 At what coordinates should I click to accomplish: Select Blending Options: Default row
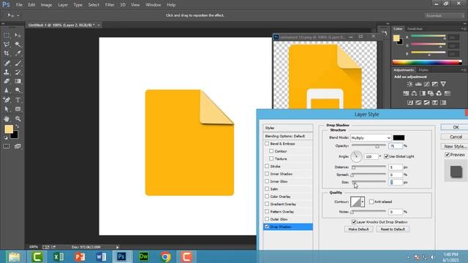[x=287, y=136]
